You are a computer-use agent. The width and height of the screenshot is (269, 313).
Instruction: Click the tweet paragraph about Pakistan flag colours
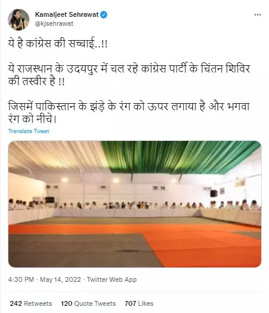click(x=129, y=113)
